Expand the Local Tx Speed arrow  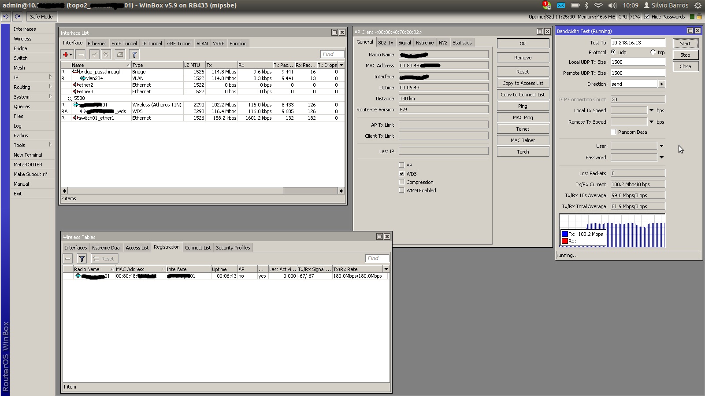coord(652,110)
